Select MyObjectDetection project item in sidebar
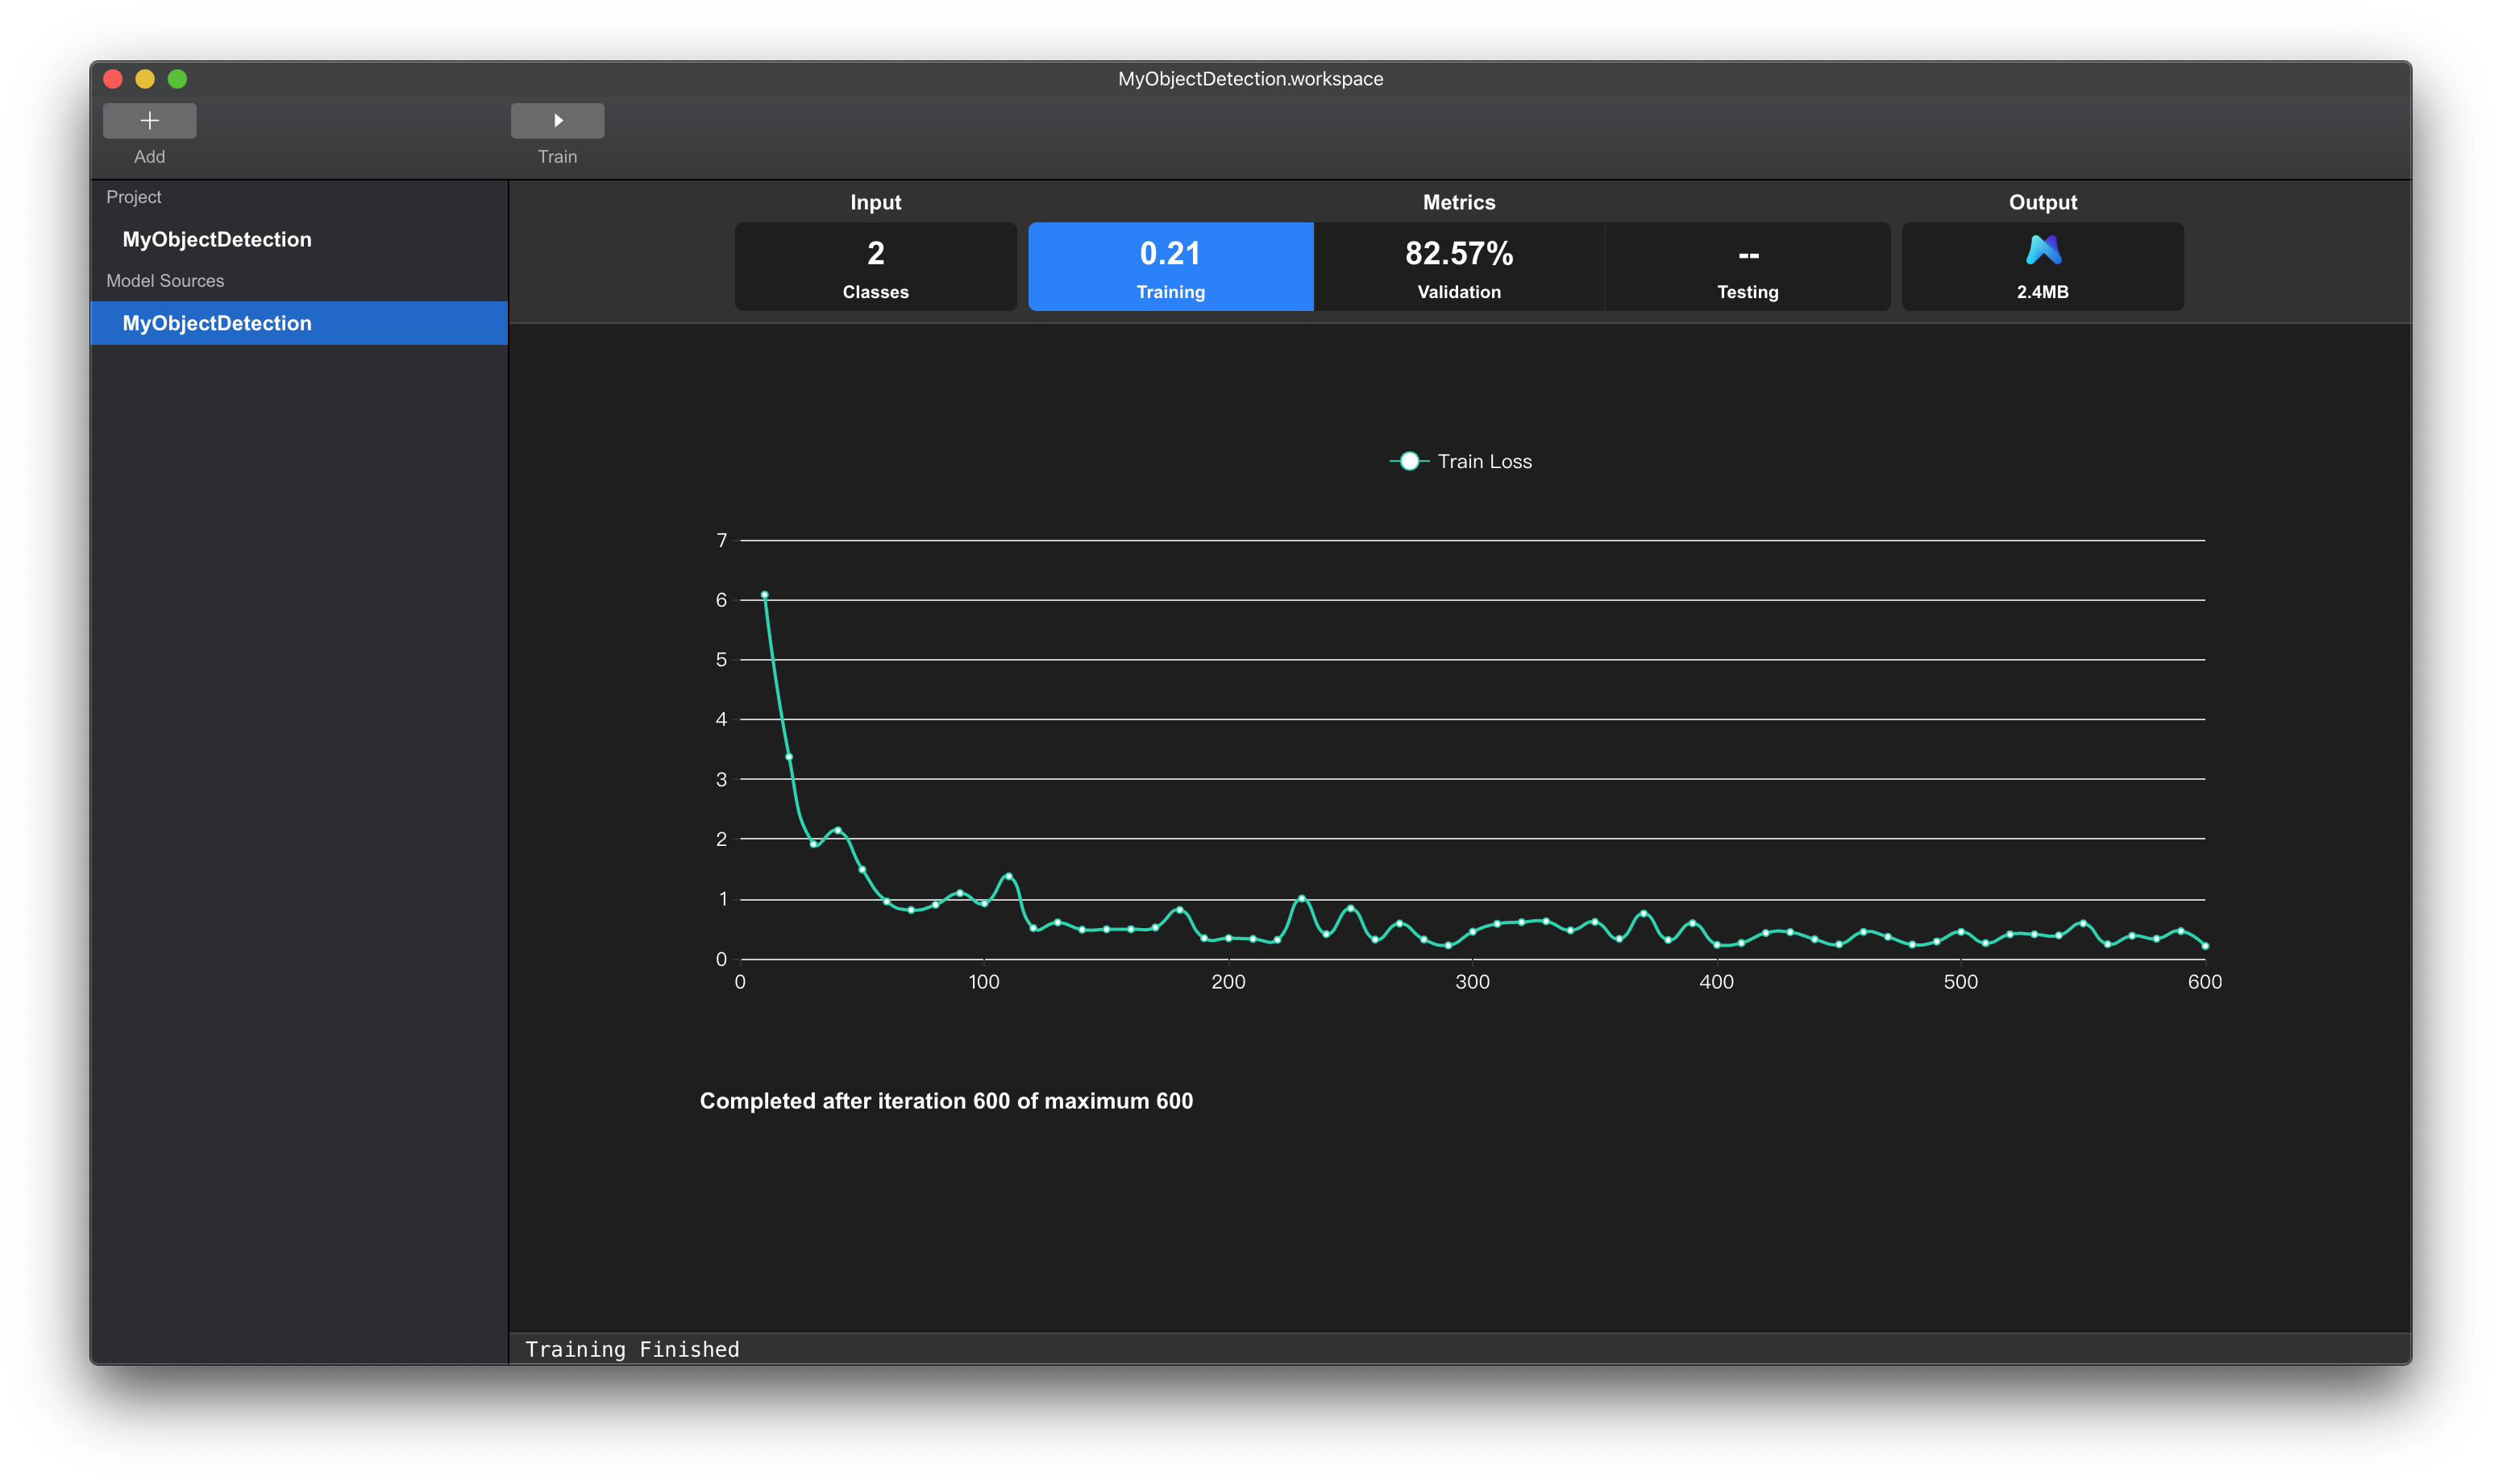Viewport: 2502px width, 1484px height. tap(217, 239)
